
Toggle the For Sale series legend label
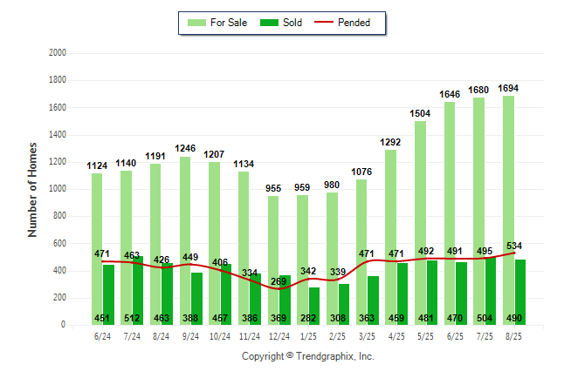pyautogui.click(x=229, y=23)
